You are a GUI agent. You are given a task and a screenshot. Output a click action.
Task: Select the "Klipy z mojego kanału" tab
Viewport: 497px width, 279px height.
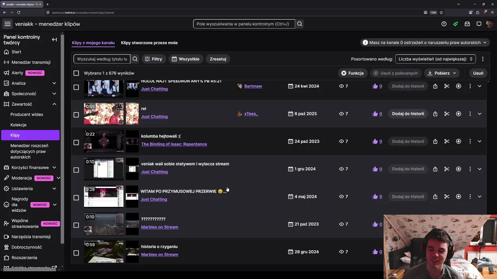[x=93, y=43]
